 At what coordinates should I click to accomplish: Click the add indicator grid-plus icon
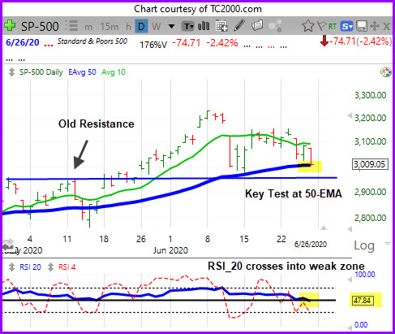(221, 26)
